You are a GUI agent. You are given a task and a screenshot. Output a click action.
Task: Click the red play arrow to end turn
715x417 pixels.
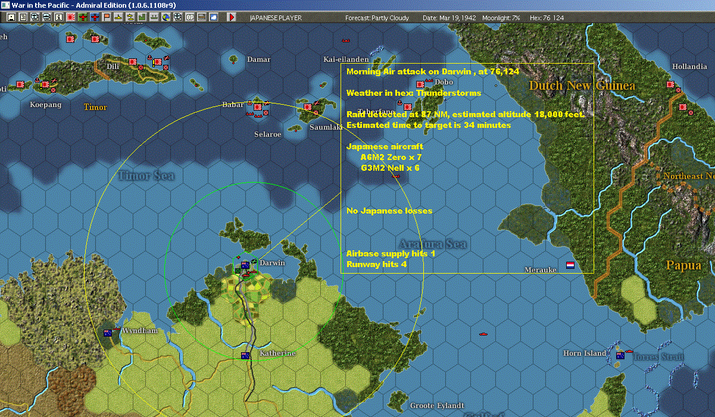(x=232, y=17)
